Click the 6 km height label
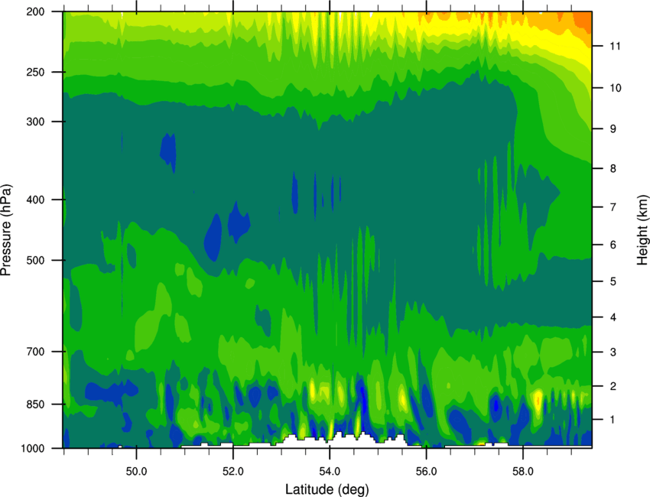The width and height of the screenshot is (650, 497). [x=613, y=245]
